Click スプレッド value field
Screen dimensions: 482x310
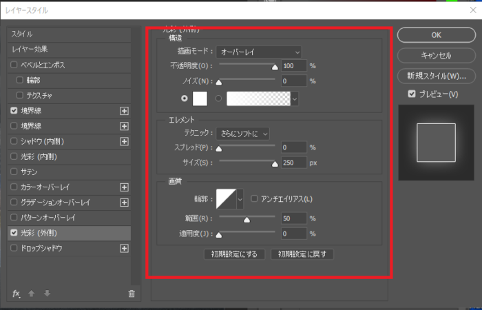[x=294, y=147]
